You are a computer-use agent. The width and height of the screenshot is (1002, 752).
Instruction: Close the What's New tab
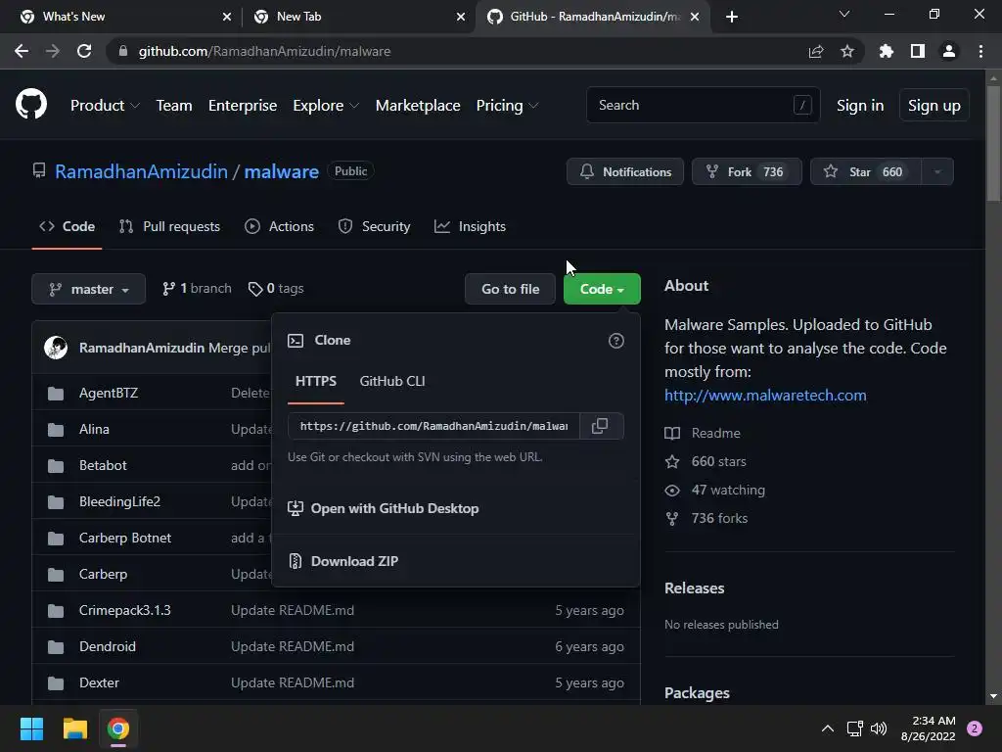tap(227, 17)
